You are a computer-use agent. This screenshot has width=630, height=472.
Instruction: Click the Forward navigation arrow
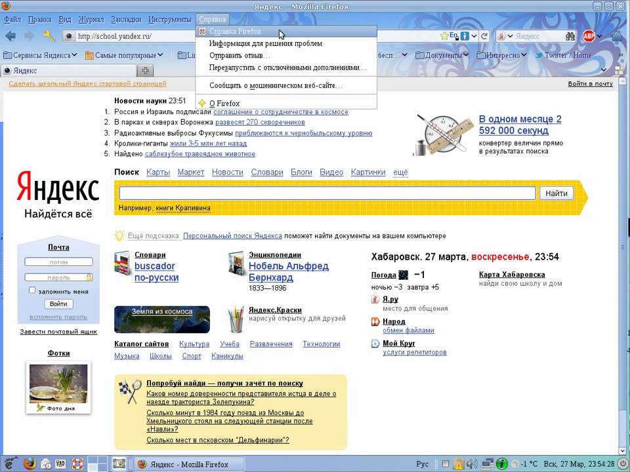[x=29, y=36]
